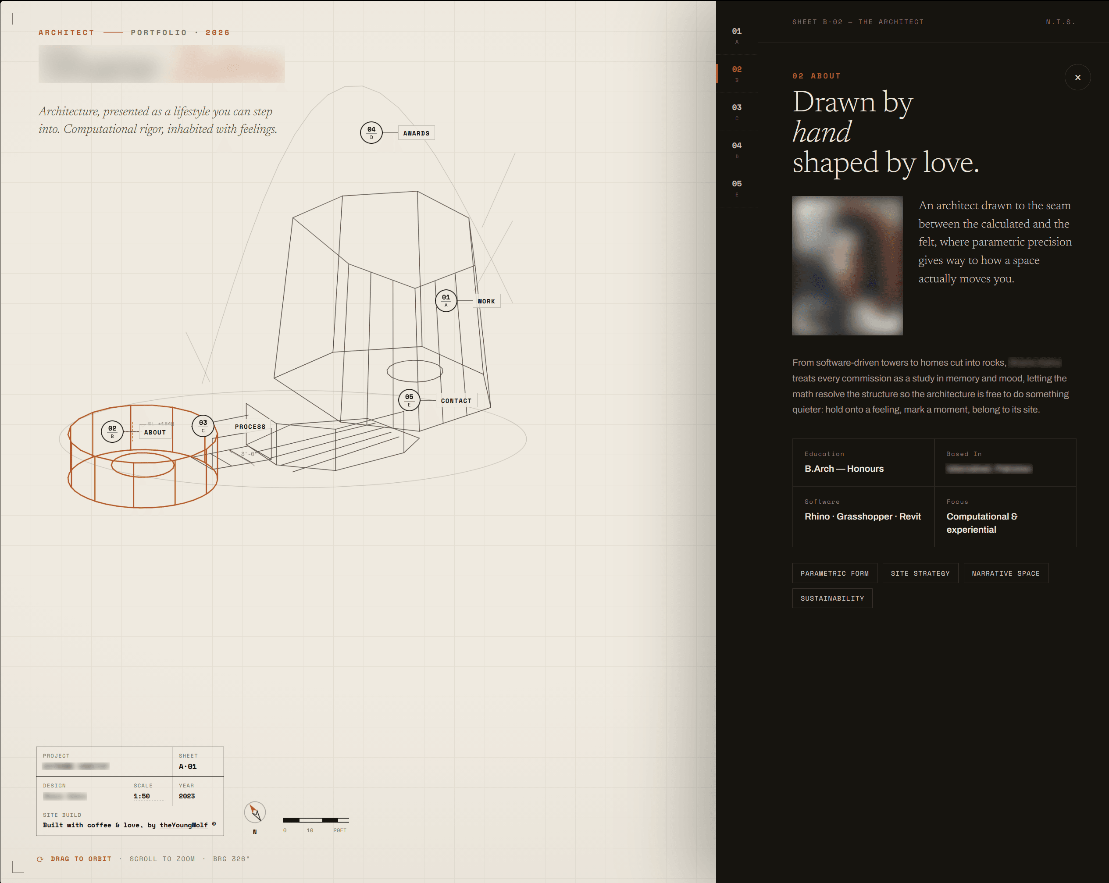Click the 05 E circular Contact marker
Image resolution: width=1109 pixels, height=883 pixels.
point(409,400)
